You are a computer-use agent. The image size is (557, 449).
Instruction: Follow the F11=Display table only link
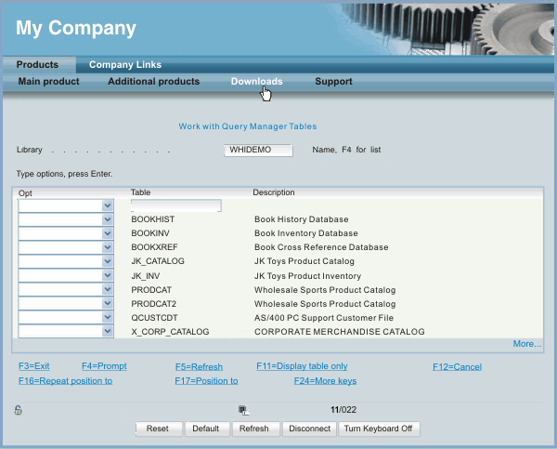[x=302, y=366]
